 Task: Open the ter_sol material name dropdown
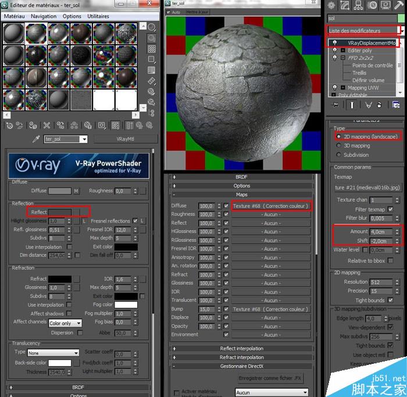click(84, 140)
